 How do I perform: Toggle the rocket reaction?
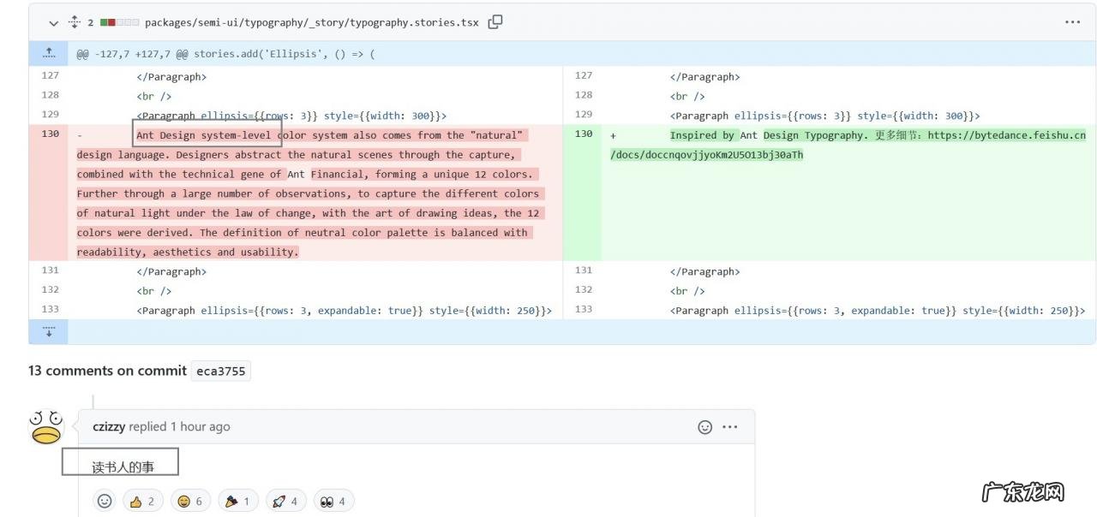(x=285, y=501)
